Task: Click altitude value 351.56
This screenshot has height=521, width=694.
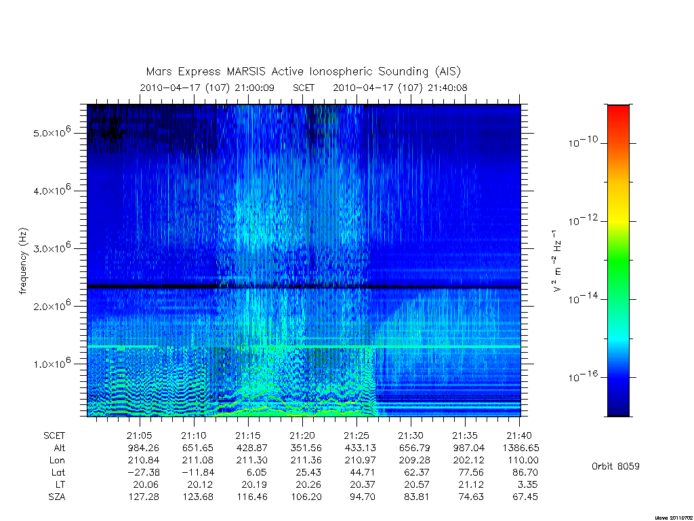Action: [x=306, y=448]
